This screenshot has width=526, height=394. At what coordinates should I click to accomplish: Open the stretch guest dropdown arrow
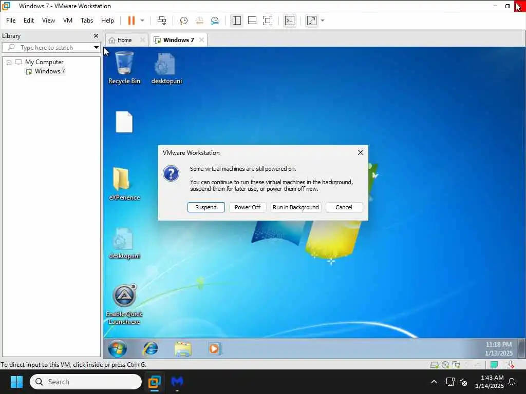(323, 21)
